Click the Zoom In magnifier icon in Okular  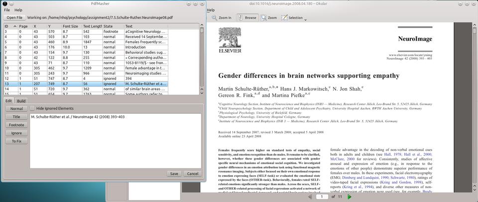point(215,17)
